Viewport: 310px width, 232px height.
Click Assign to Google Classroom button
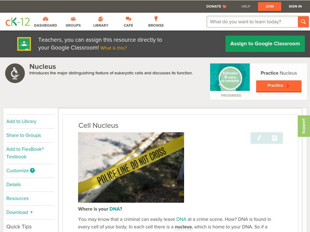tap(265, 44)
